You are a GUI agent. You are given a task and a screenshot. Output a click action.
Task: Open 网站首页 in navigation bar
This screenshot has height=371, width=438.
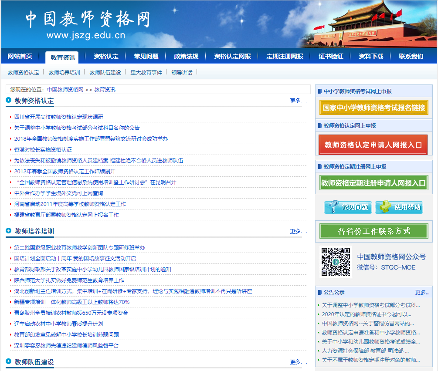(20, 56)
